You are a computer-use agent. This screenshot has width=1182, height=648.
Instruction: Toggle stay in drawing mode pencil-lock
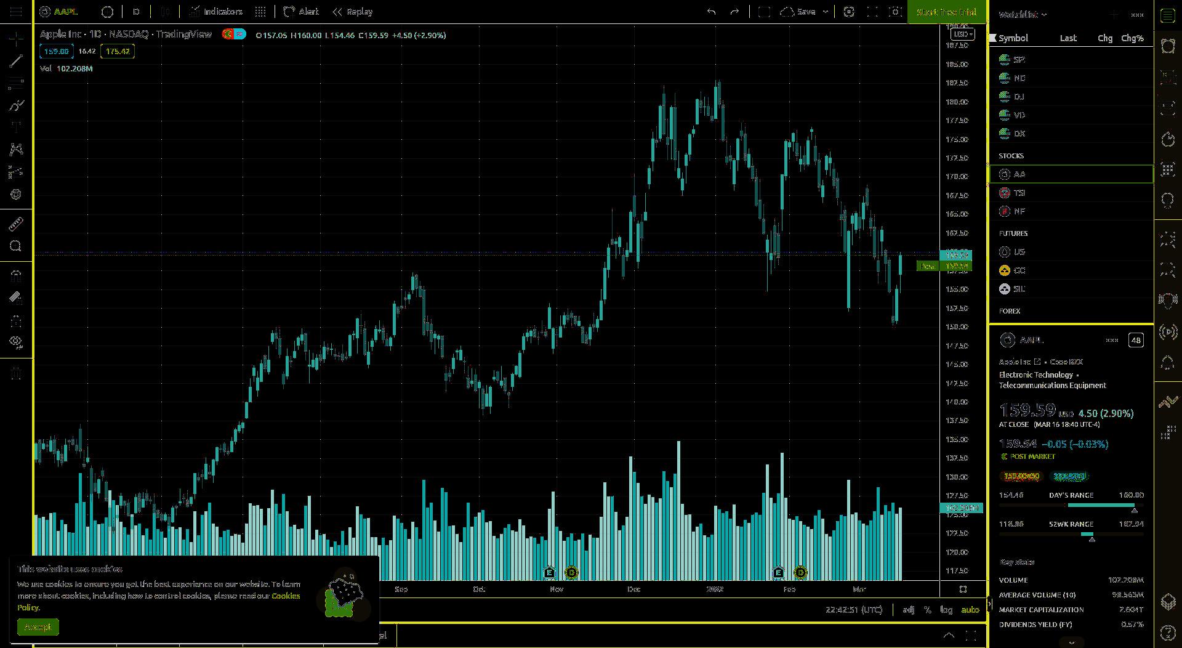[16, 298]
